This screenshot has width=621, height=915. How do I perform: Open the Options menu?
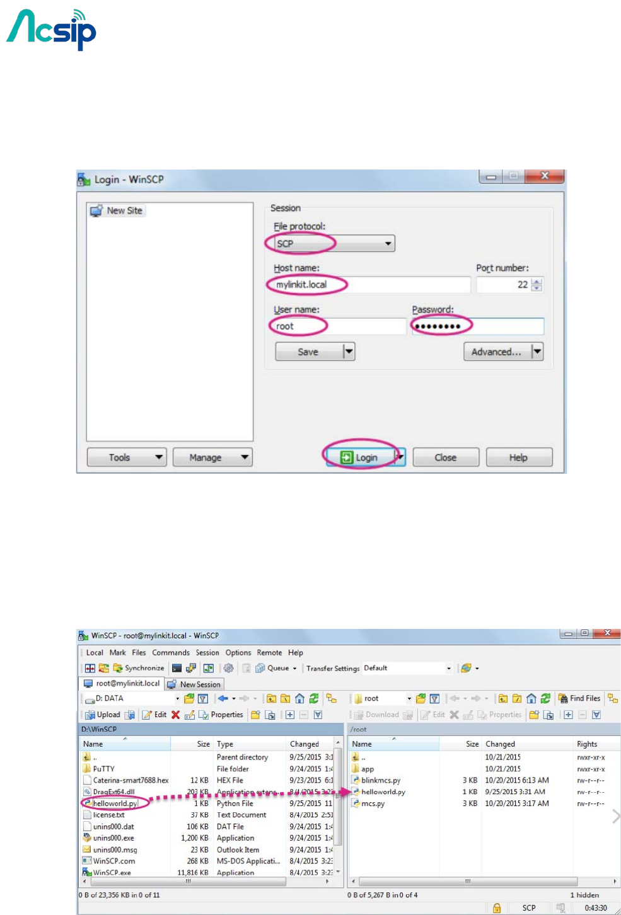click(238, 653)
